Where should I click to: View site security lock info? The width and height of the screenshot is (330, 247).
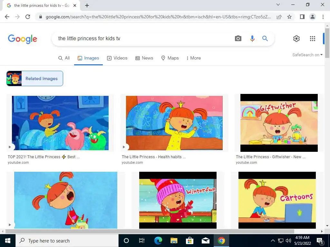point(41,17)
